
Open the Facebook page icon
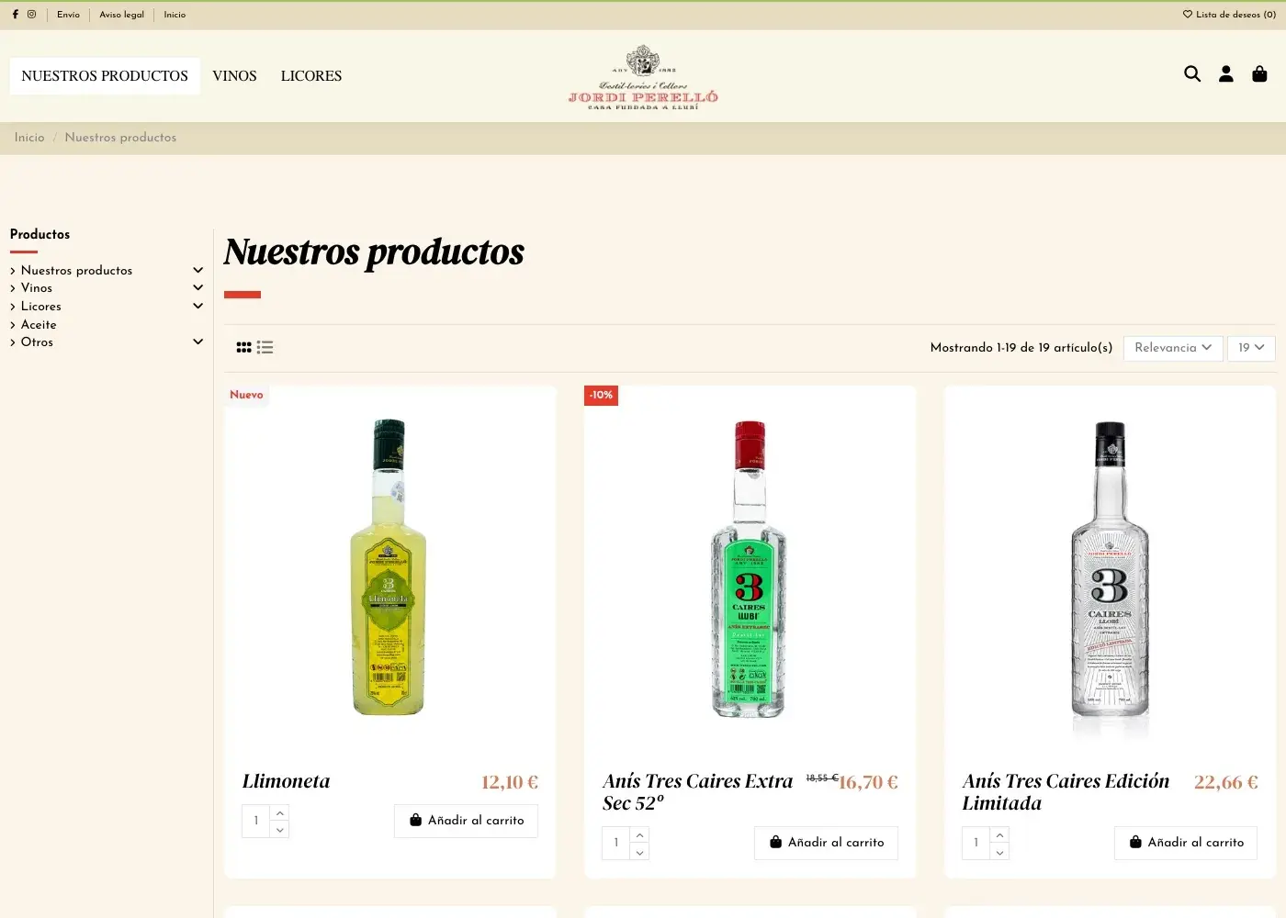(x=15, y=15)
